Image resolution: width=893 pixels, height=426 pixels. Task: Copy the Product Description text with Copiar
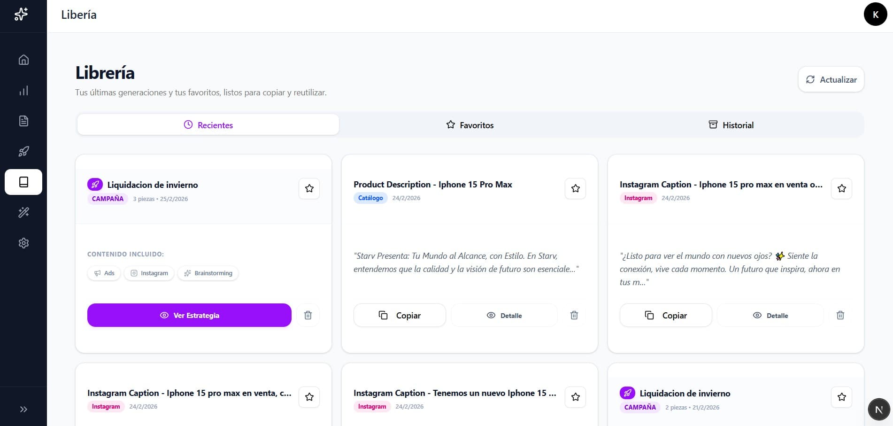(400, 315)
